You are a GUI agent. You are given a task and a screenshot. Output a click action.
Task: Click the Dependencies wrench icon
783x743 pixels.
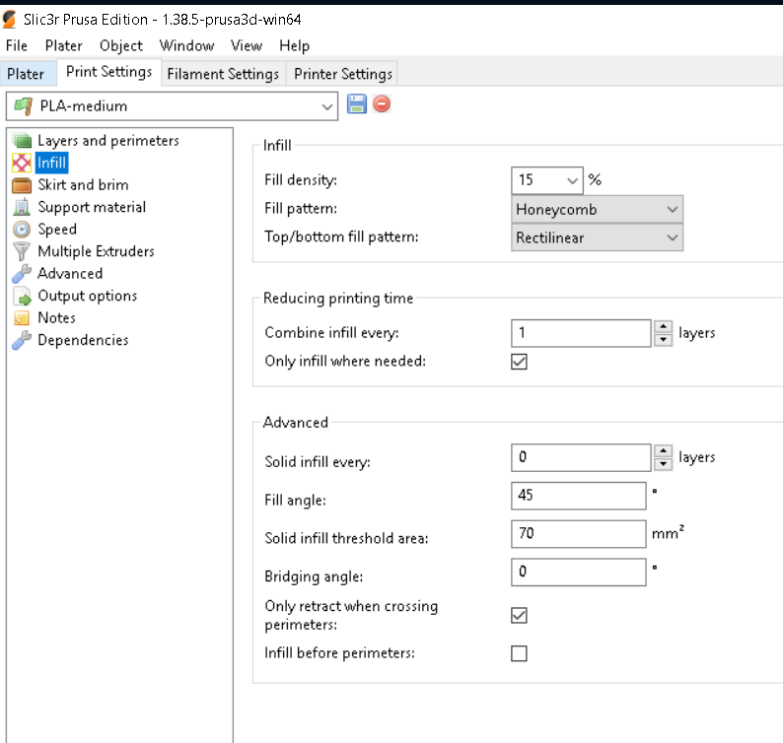pos(22,340)
